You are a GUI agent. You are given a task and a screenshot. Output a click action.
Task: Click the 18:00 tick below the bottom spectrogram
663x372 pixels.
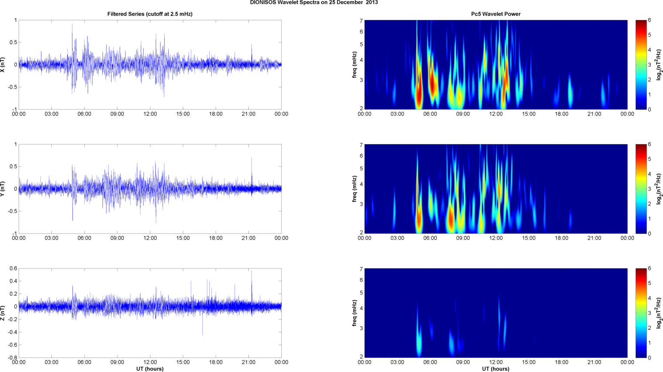point(561,362)
